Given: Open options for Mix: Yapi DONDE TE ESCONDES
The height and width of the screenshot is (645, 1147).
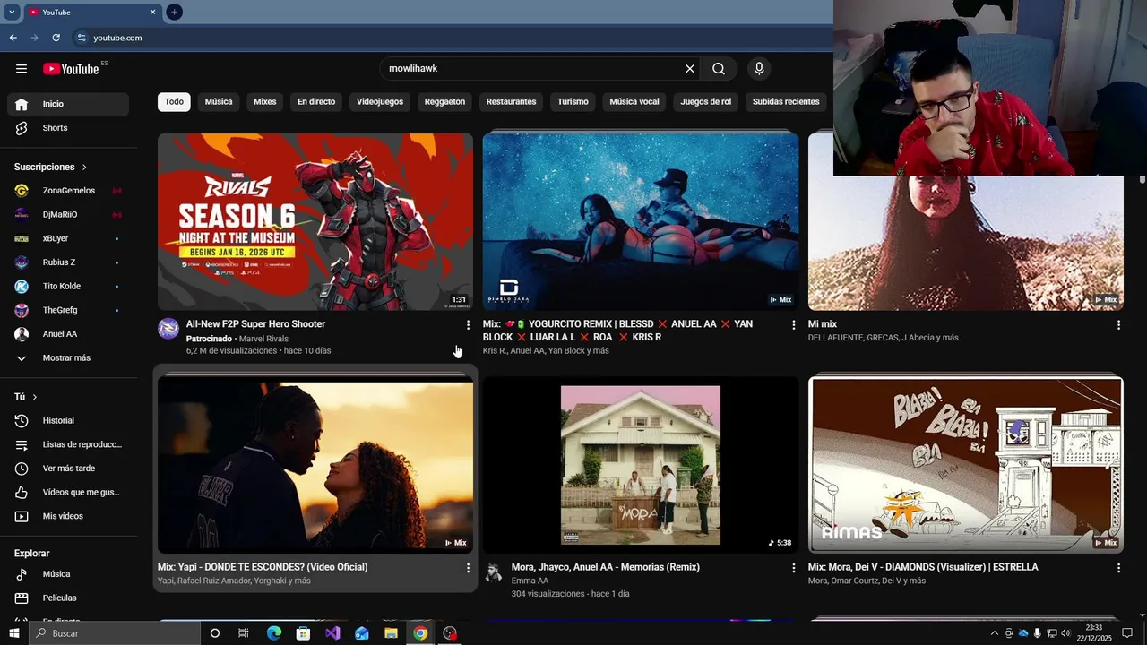Looking at the screenshot, I should (468, 568).
